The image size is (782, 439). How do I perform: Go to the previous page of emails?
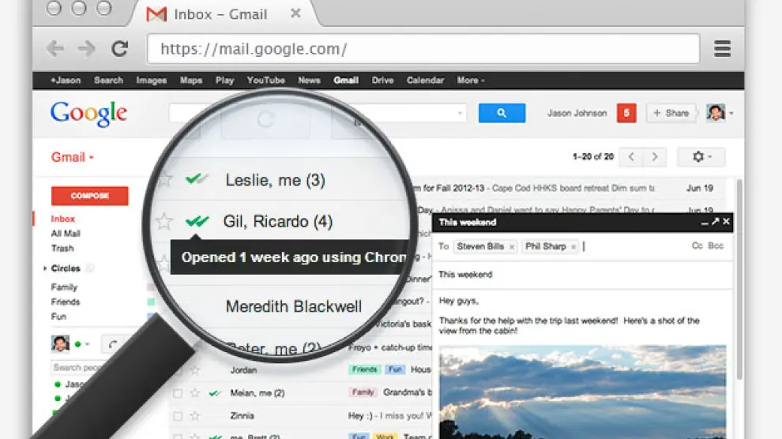tap(630, 157)
